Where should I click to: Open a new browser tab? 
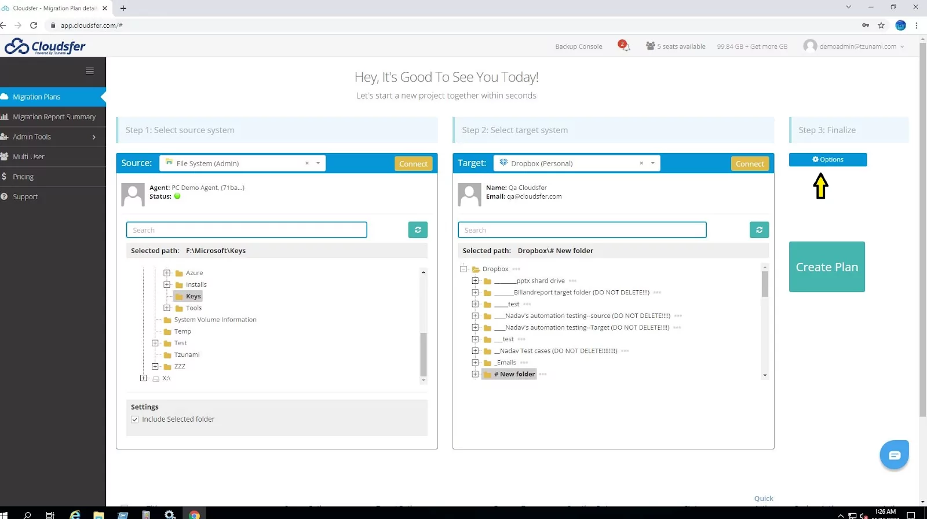(x=123, y=8)
